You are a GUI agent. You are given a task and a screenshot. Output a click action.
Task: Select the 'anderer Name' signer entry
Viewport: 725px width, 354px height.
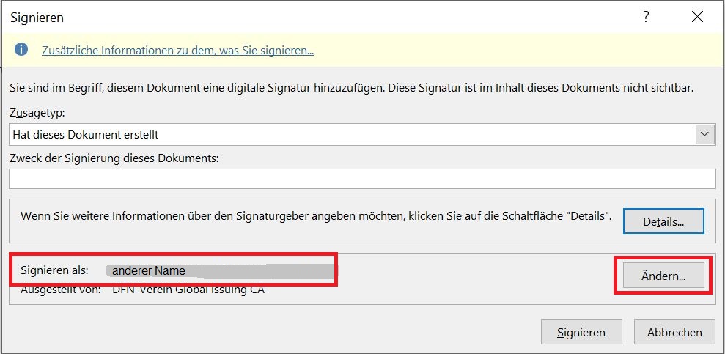tap(149, 271)
